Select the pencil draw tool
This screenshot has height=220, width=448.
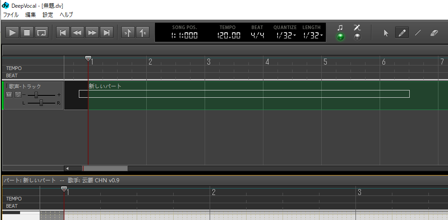(x=402, y=33)
